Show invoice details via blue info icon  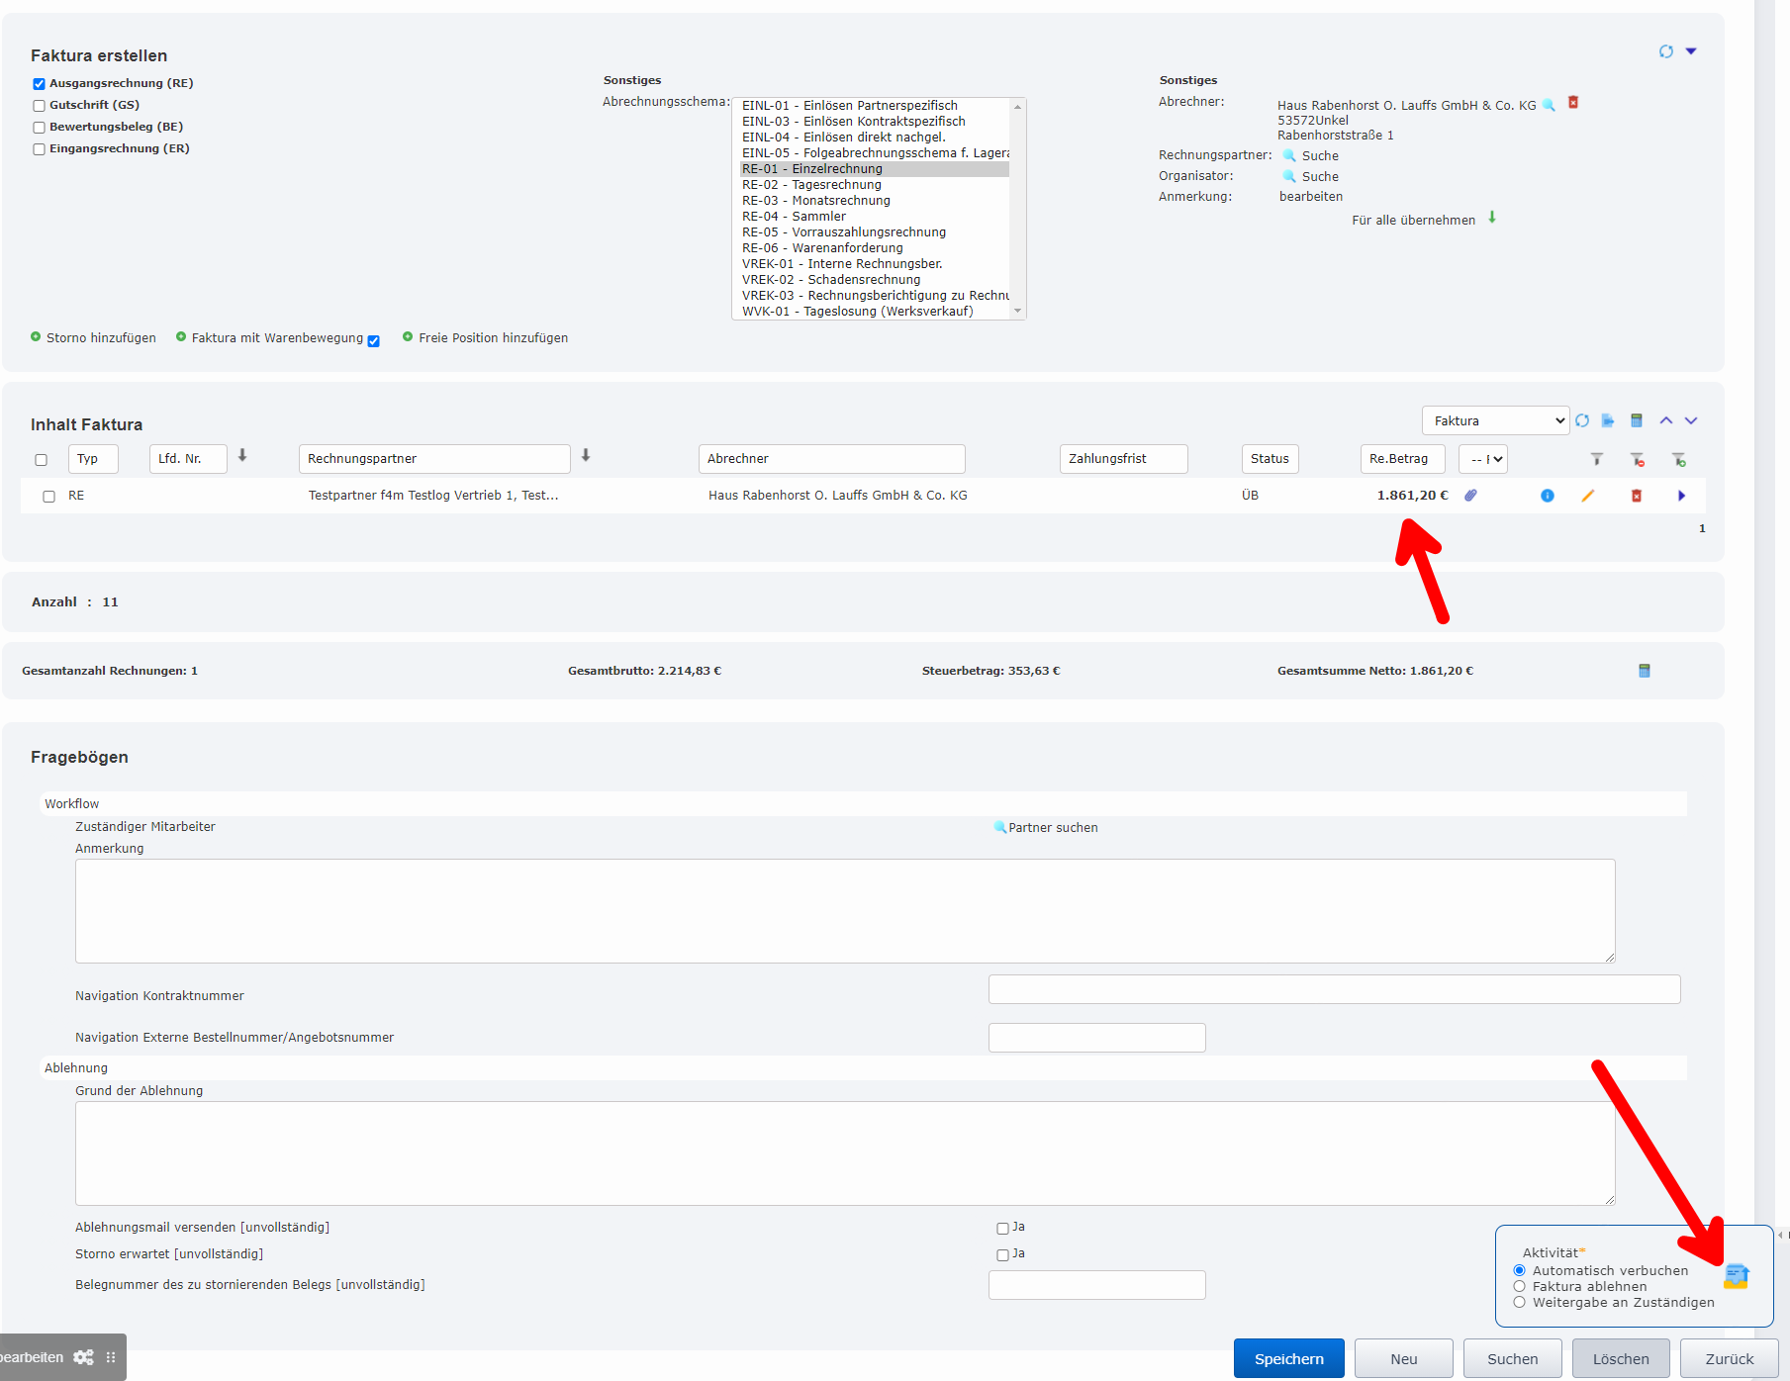1548,496
